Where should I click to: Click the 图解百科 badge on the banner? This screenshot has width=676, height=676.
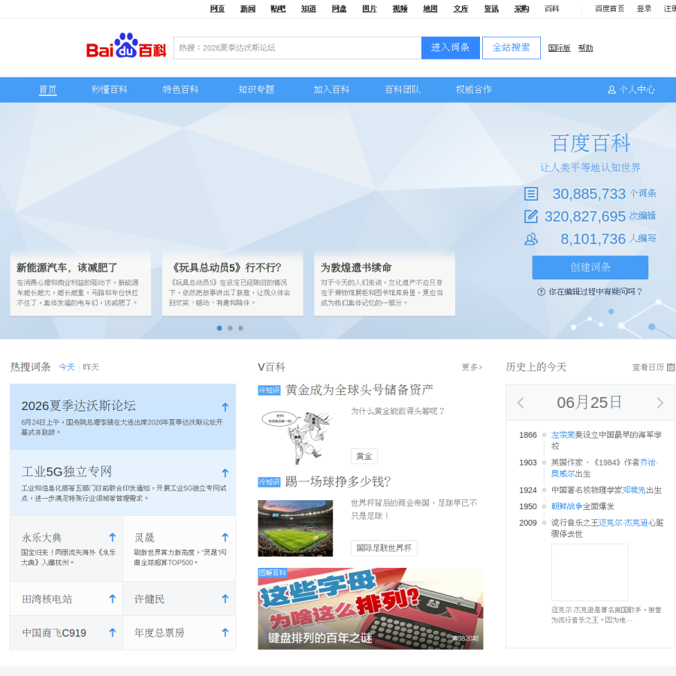pos(273,572)
